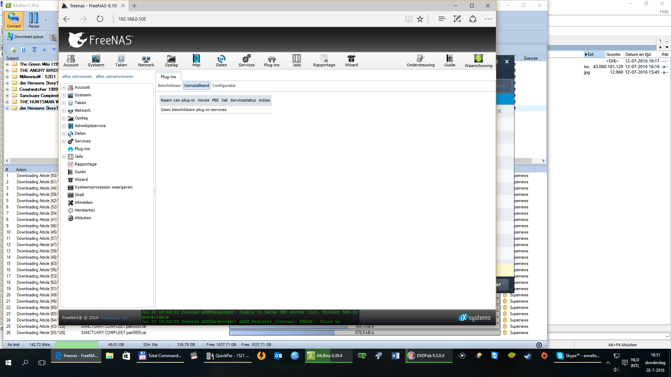Open the Services toolbar icon
The width and height of the screenshot is (671, 377).
pyautogui.click(x=246, y=60)
